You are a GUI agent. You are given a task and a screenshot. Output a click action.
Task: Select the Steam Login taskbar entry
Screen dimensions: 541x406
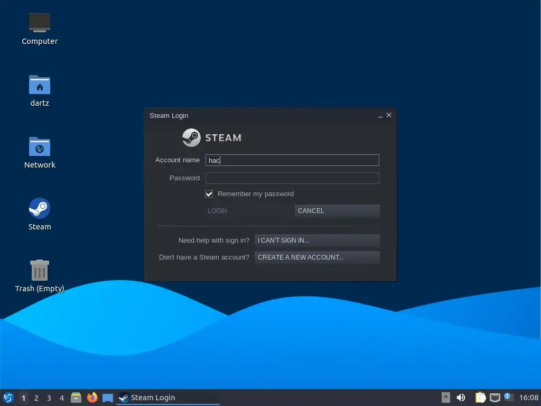click(168, 398)
